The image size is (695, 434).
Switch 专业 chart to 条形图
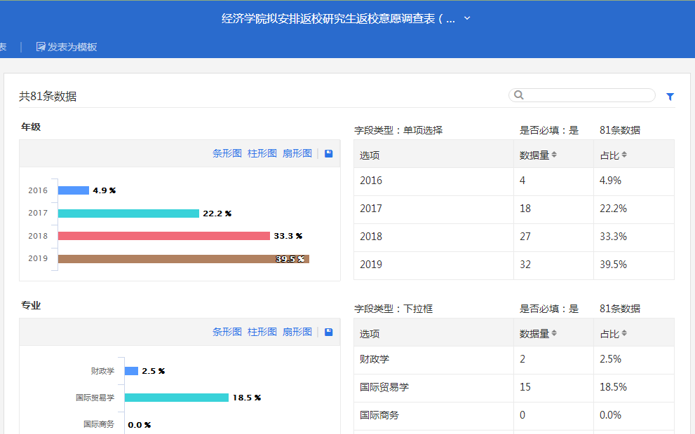coord(227,332)
